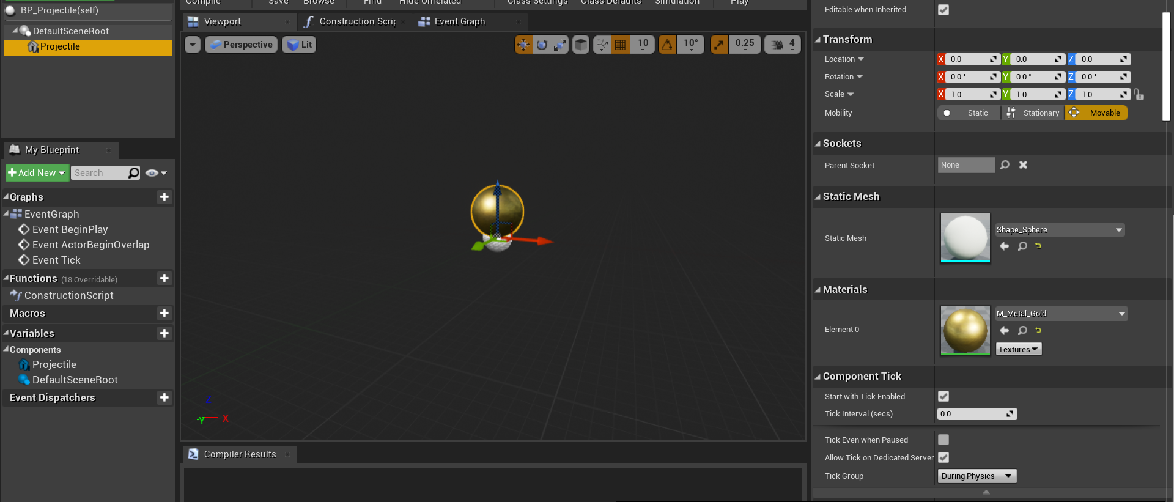The height and width of the screenshot is (502, 1174).
Task: Select the rotate gizmo tool
Action: 542,45
